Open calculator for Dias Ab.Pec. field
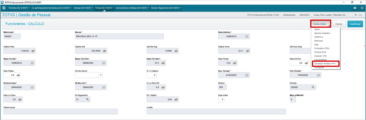 pos(306,63)
